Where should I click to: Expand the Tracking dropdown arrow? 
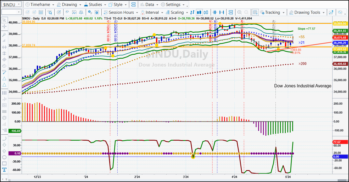point(283,13)
